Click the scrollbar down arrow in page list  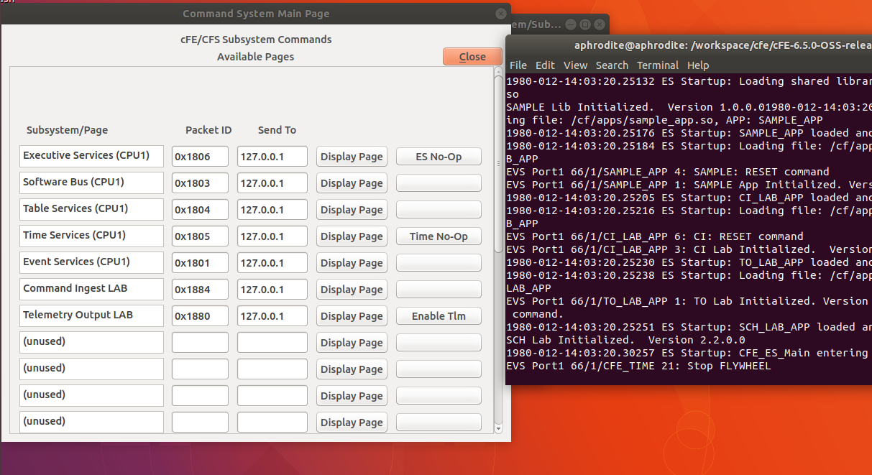tap(499, 428)
